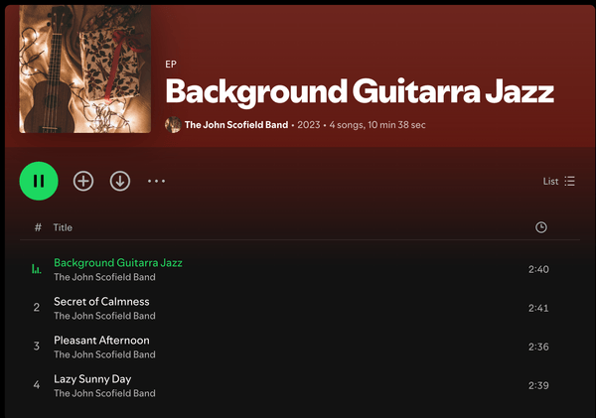This screenshot has height=418, width=596.
Task: Pause playback with the green button
Action: click(39, 181)
